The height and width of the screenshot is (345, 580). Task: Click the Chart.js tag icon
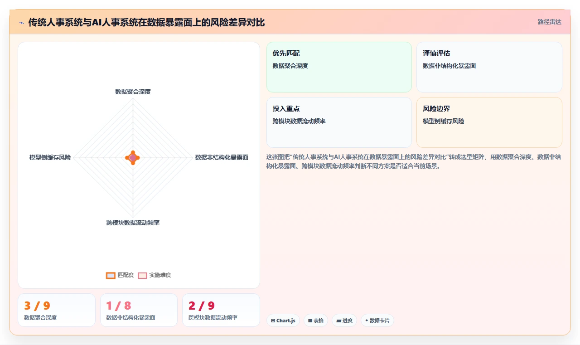(x=273, y=321)
